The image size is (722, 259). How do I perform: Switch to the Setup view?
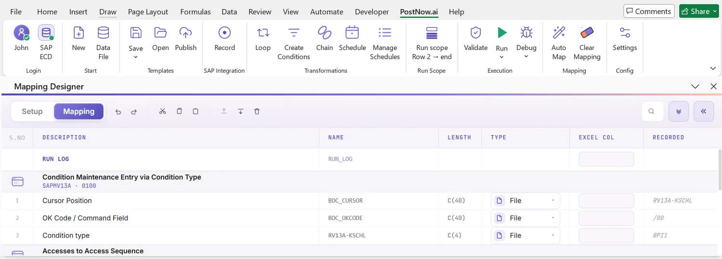pos(32,111)
